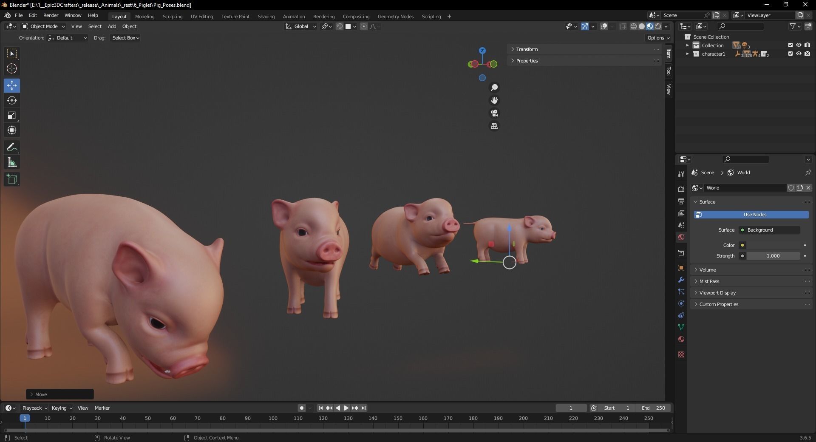Select the Select Box tool

tap(12, 54)
